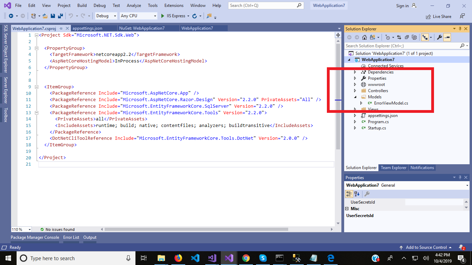Click the Find in Files toolbar icon

pos(209,16)
